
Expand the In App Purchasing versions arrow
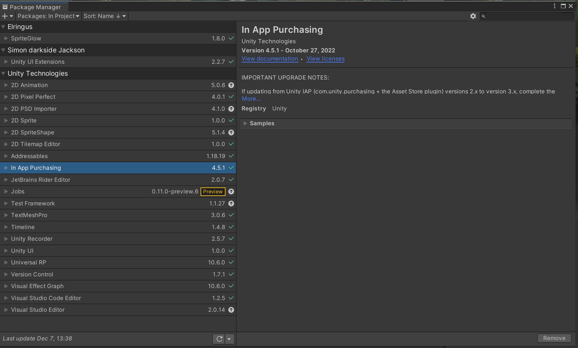[6, 168]
